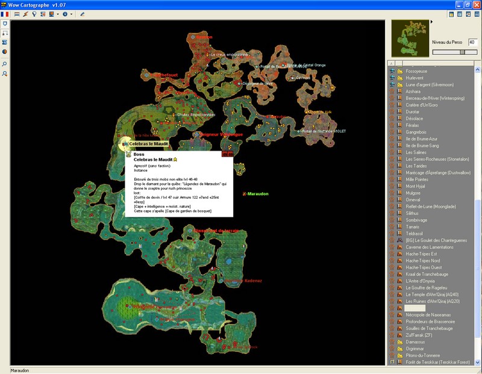Select Féralas in the zone list
Image resolution: width=482 pixels, height=374 pixels.
point(412,125)
